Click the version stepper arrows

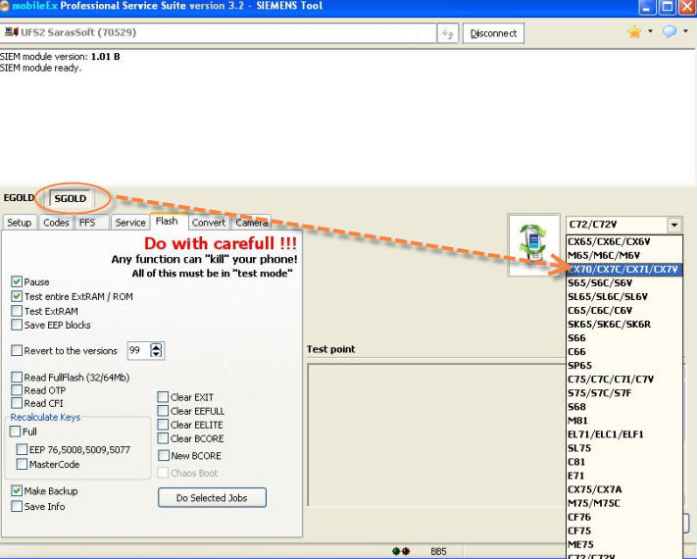tap(156, 350)
